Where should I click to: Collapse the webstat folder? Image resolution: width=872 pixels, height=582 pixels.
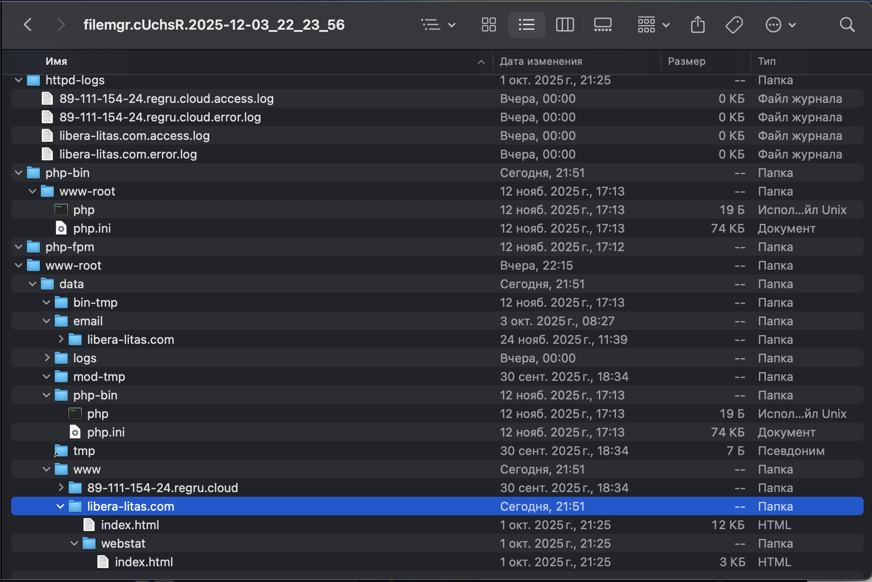click(x=74, y=543)
